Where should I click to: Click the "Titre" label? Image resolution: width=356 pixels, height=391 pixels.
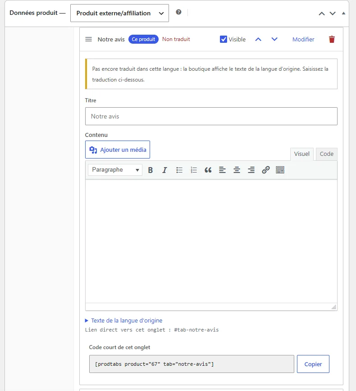point(91,100)
